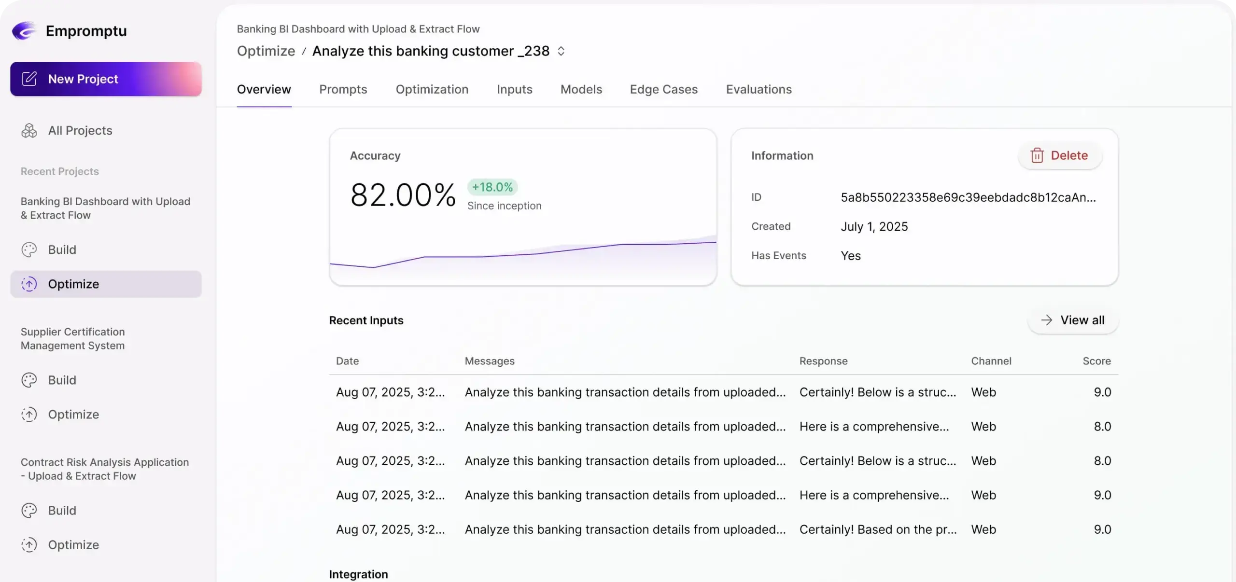The height and width of the screenshot is (582, 1236).
Task: Click the Response column header
Action: (x=823, y=361)
